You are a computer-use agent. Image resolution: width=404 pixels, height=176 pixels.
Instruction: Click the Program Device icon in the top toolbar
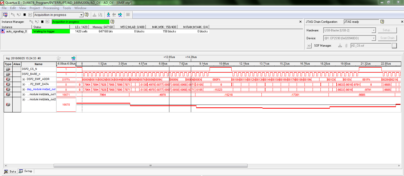[x=94, y=15]
